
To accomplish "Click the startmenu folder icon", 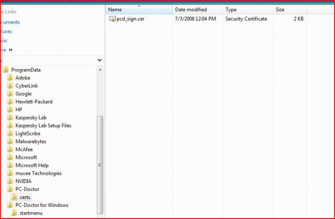I will pyautogui.click(x=14, y=213).
